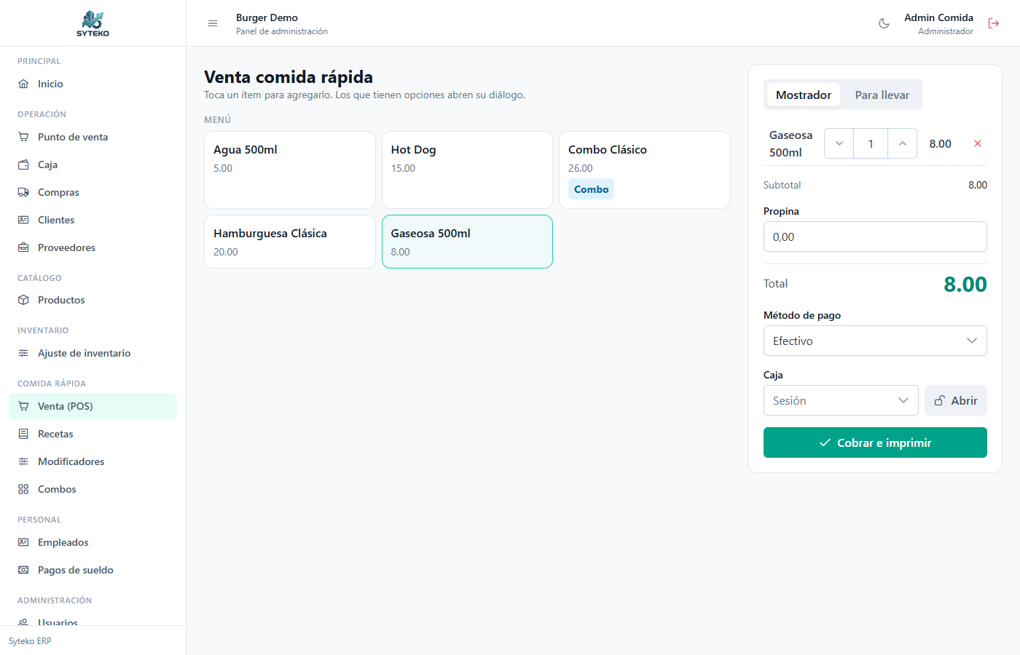Open Punto de venta page
The height and width of the screenshot is (655, 1020).
point(93,137)
